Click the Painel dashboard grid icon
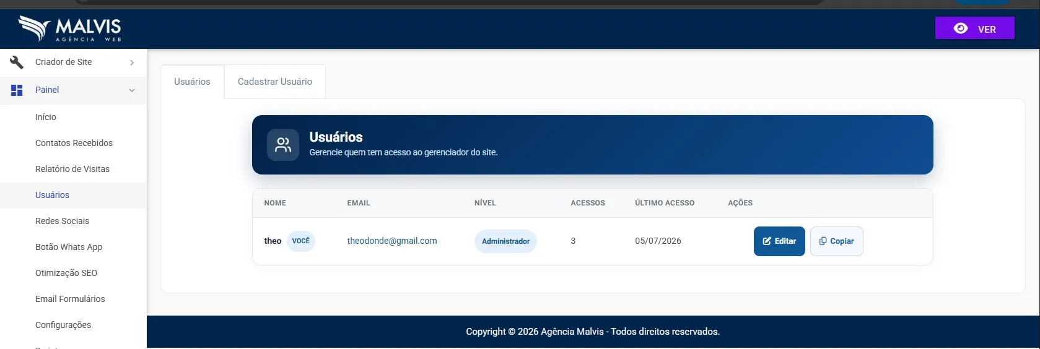Image resolution: width=1040 pixels, height=349 pixels. (17, 90)
